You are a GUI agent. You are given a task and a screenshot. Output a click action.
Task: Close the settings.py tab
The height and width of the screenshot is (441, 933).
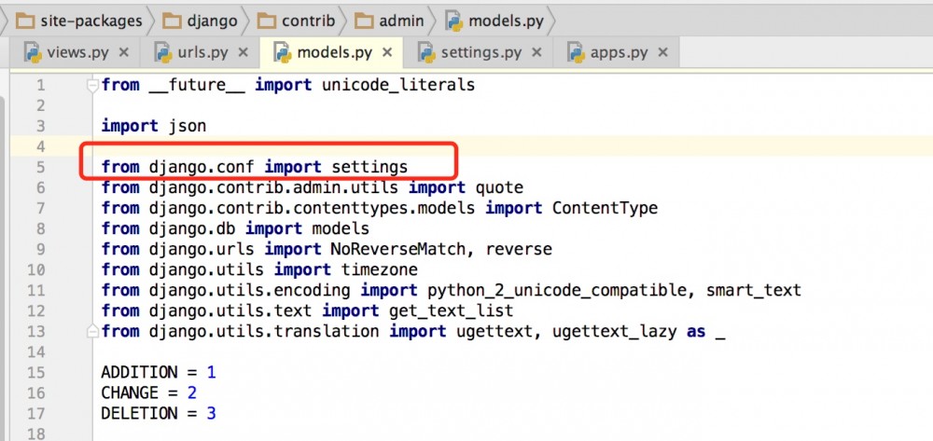(536, 52)
